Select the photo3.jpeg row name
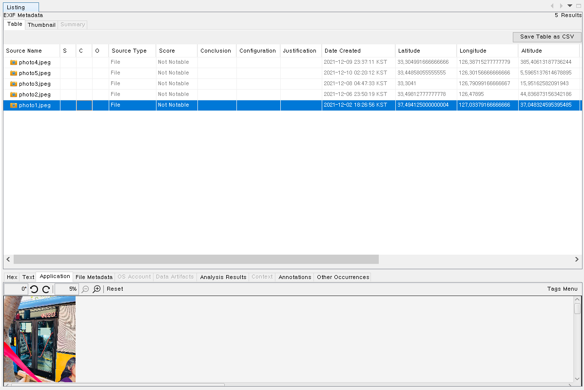The width and height of the screenshot is (584, 390). point(35,84)
